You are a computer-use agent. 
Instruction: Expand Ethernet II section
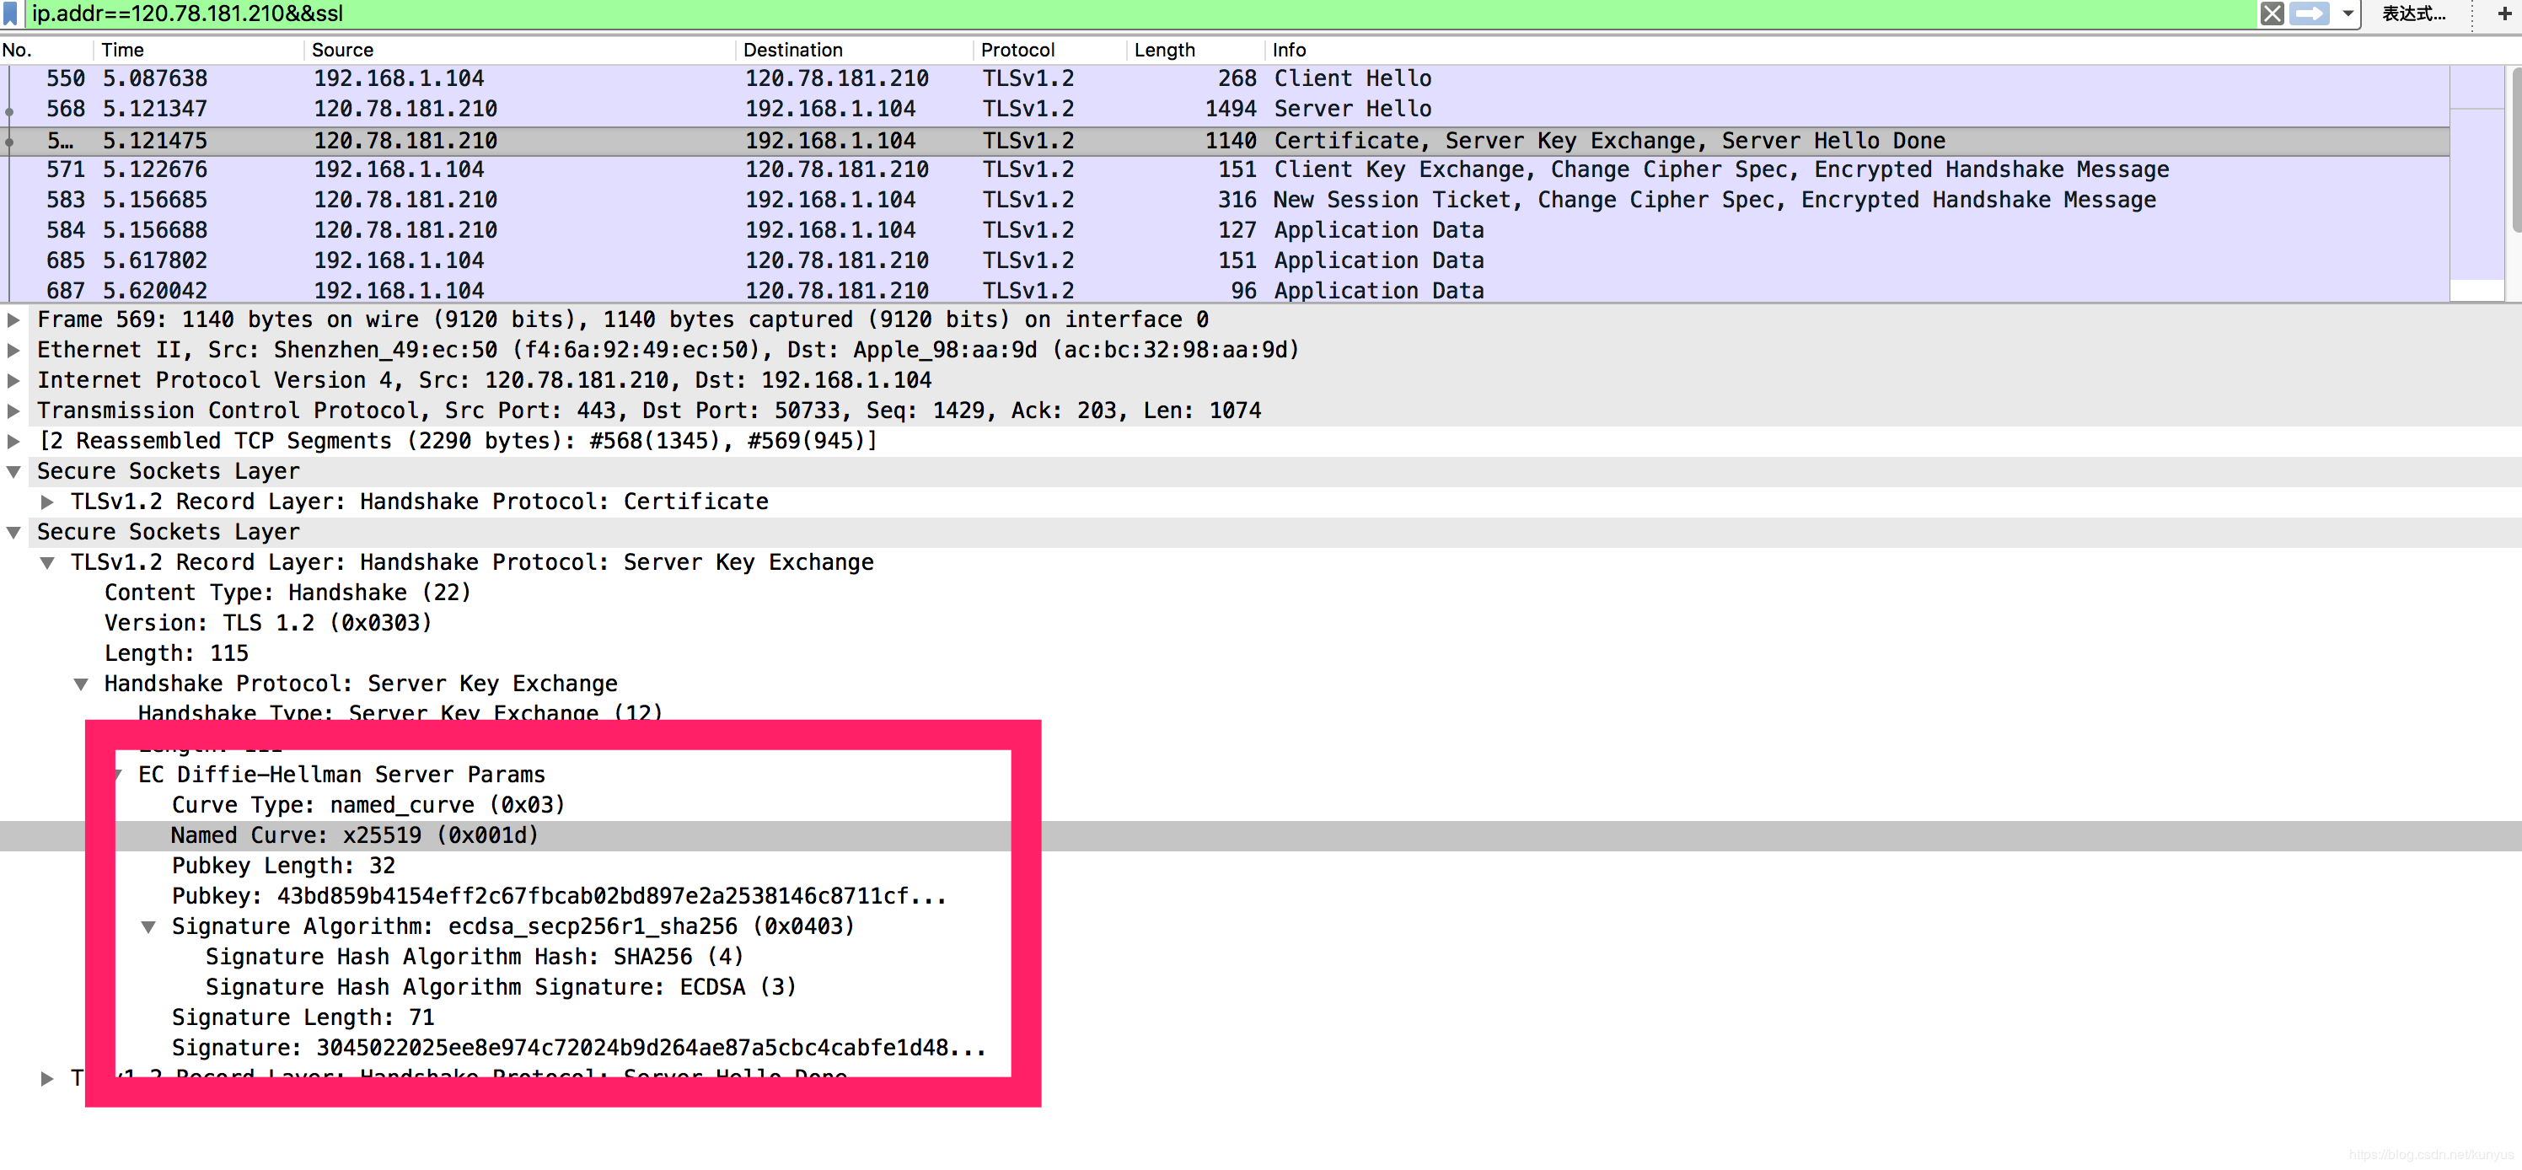[13, 351]
